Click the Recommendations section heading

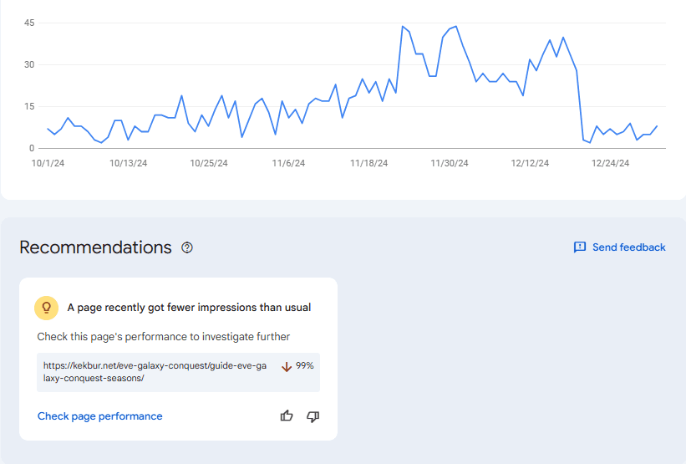click(95, 247)
